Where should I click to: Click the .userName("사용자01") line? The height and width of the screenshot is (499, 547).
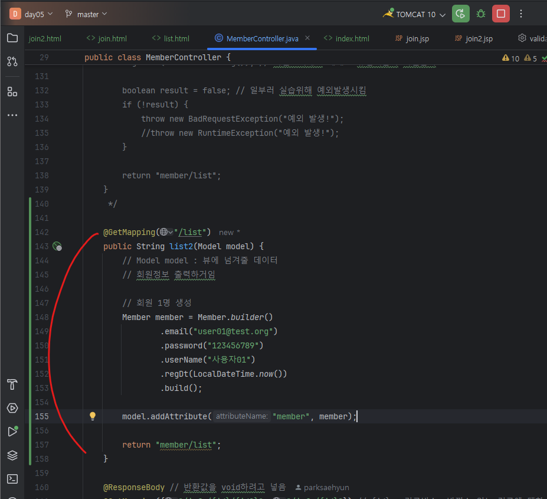[x=208, y=360]
